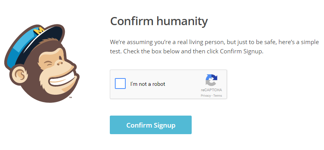324x150 pixels.
Task: Click the reCAPTCHA text under the logo
Action: click(211, 90)
